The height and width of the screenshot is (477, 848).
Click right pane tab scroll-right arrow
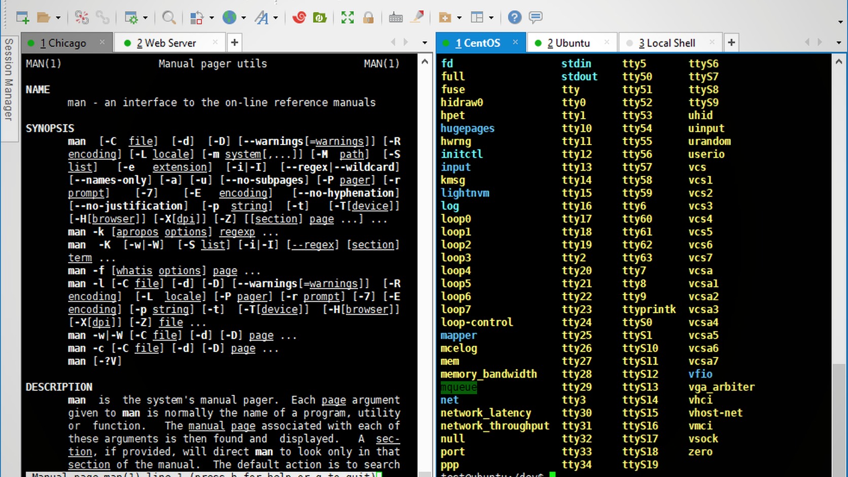coord(820,43)
